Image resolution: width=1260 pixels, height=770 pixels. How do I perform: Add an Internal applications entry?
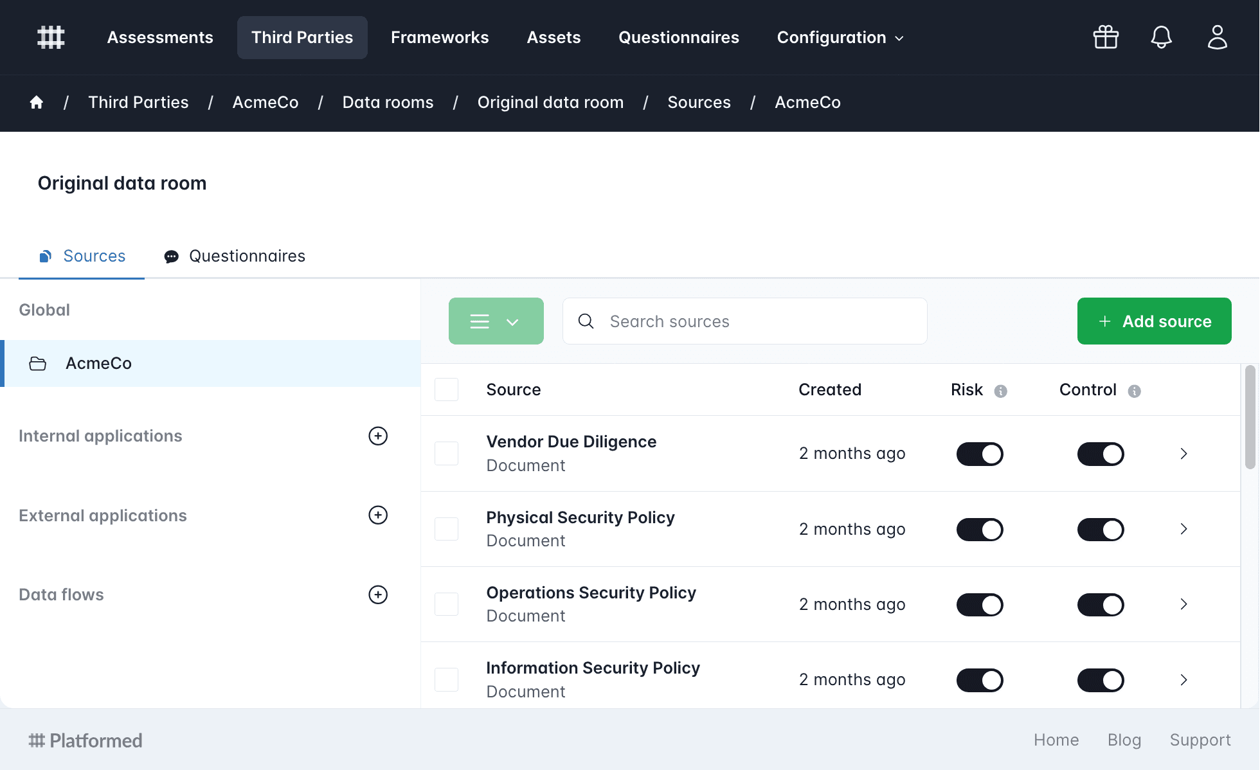tap(378, 436)
